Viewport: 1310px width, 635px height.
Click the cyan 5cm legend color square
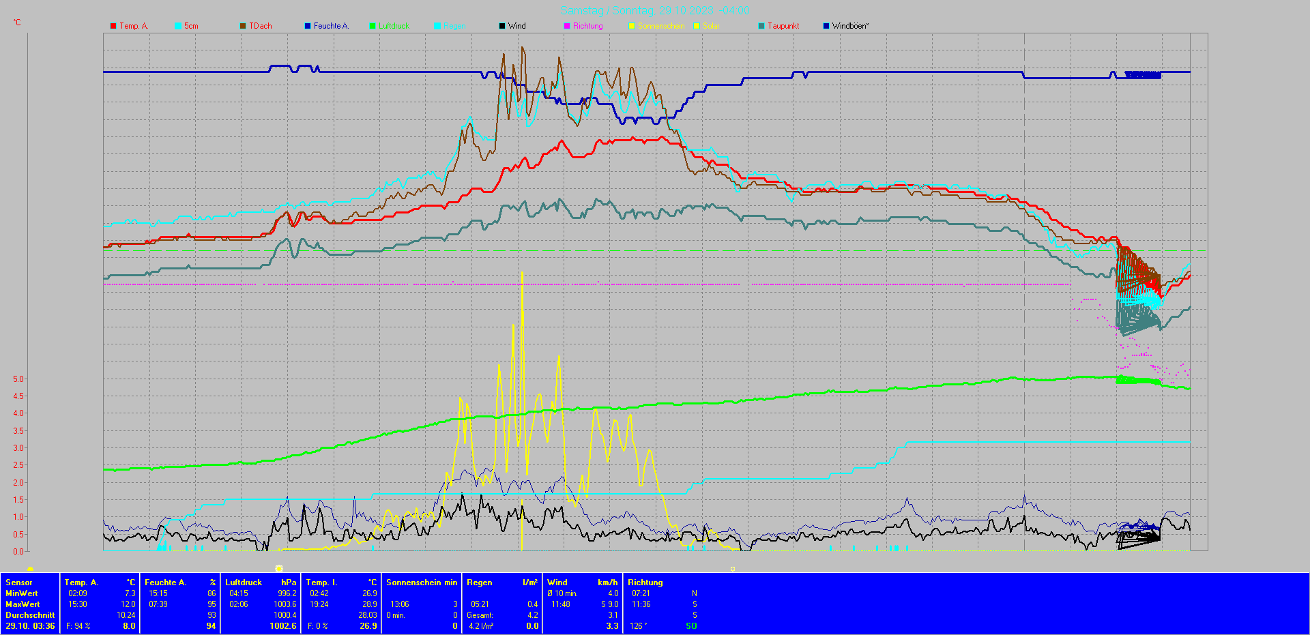(178, 26)
